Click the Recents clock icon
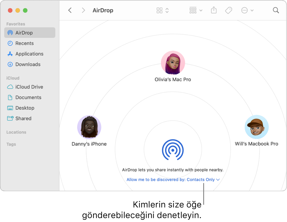Viewport: 287px width, 222px height. tap(10, 43)
